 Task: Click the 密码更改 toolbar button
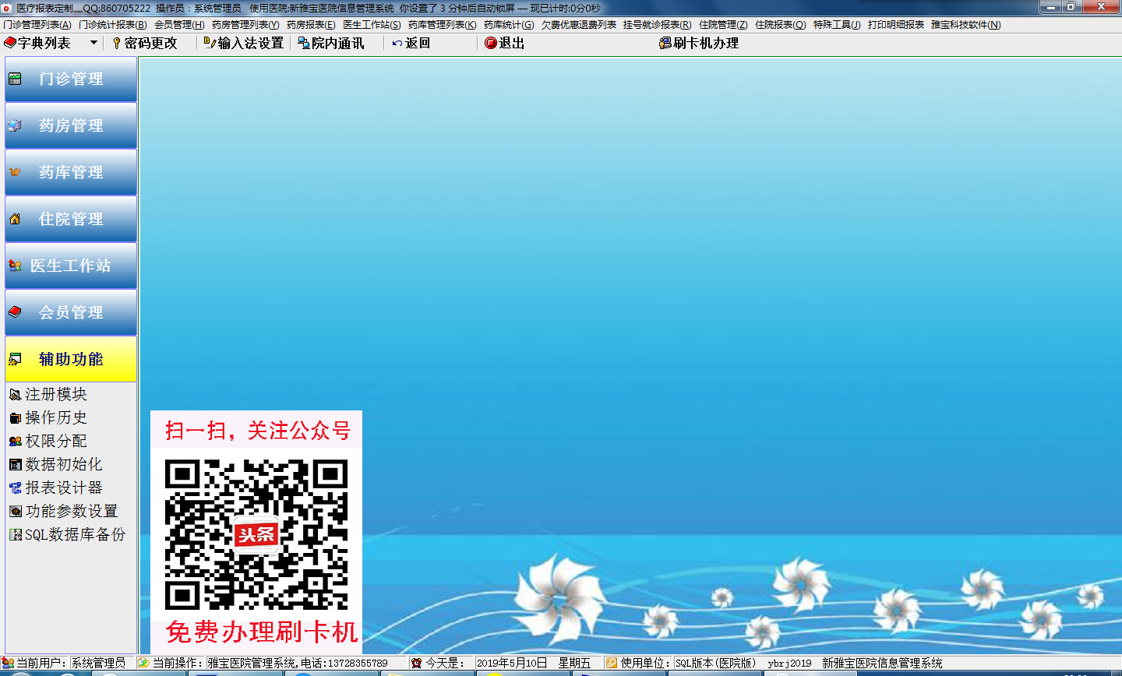145,43
